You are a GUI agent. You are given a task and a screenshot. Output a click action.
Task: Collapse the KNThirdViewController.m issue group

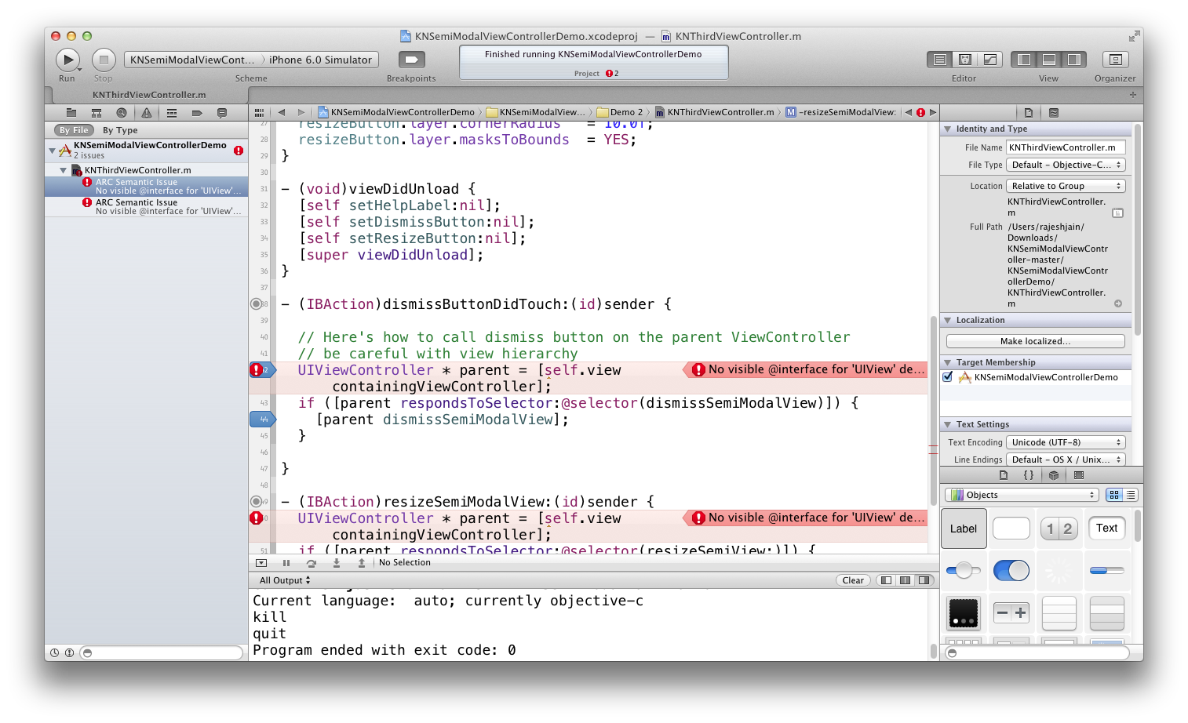(x=64, y=170)
